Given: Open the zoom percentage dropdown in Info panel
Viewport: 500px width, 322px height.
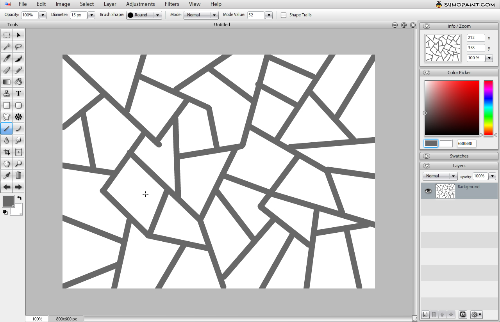Looking at the screenshot, I should [x=489, y=58].
